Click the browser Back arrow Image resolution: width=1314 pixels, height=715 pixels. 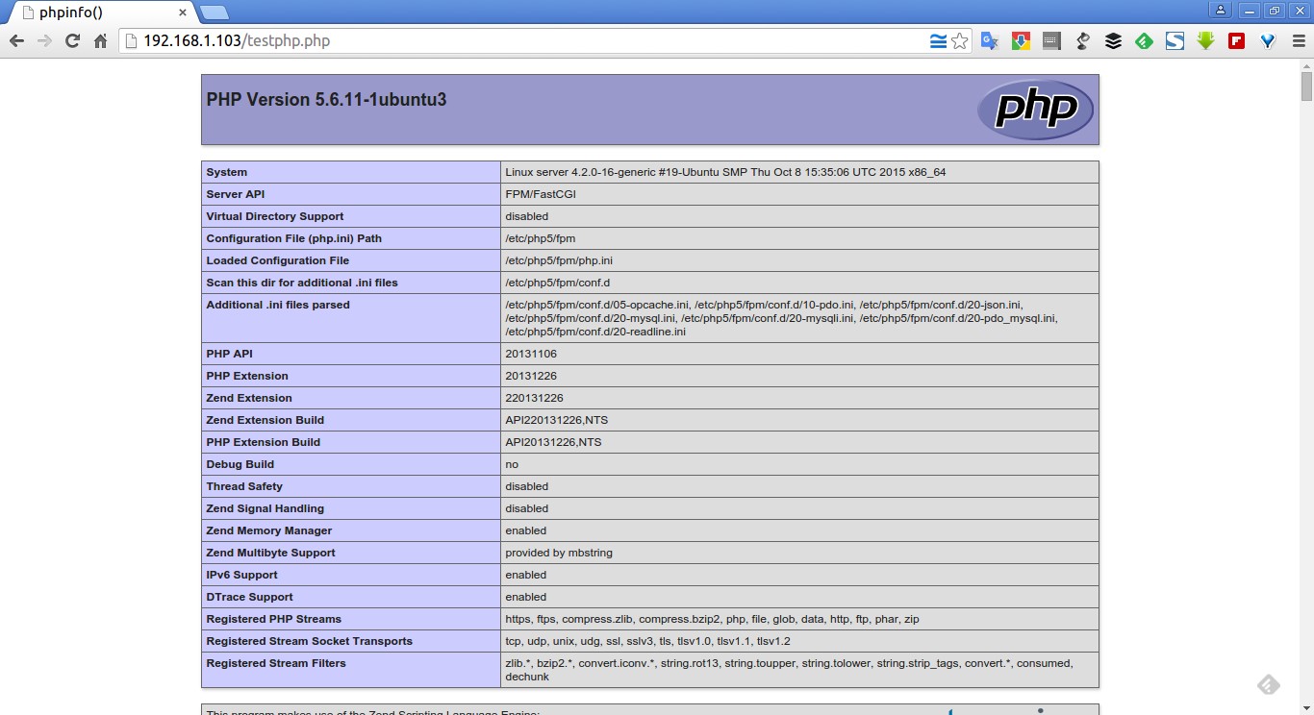click(16, 40)
